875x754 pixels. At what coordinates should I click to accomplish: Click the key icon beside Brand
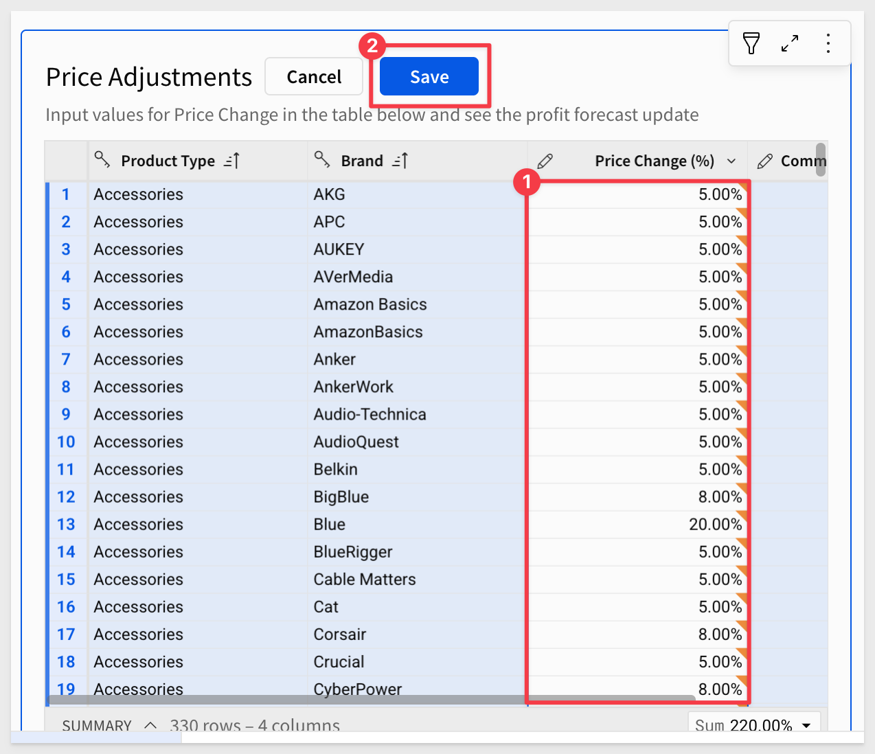point(322,159)
